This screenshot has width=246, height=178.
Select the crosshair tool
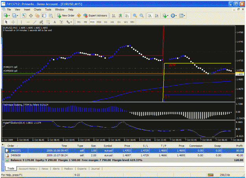click(13, 22)
